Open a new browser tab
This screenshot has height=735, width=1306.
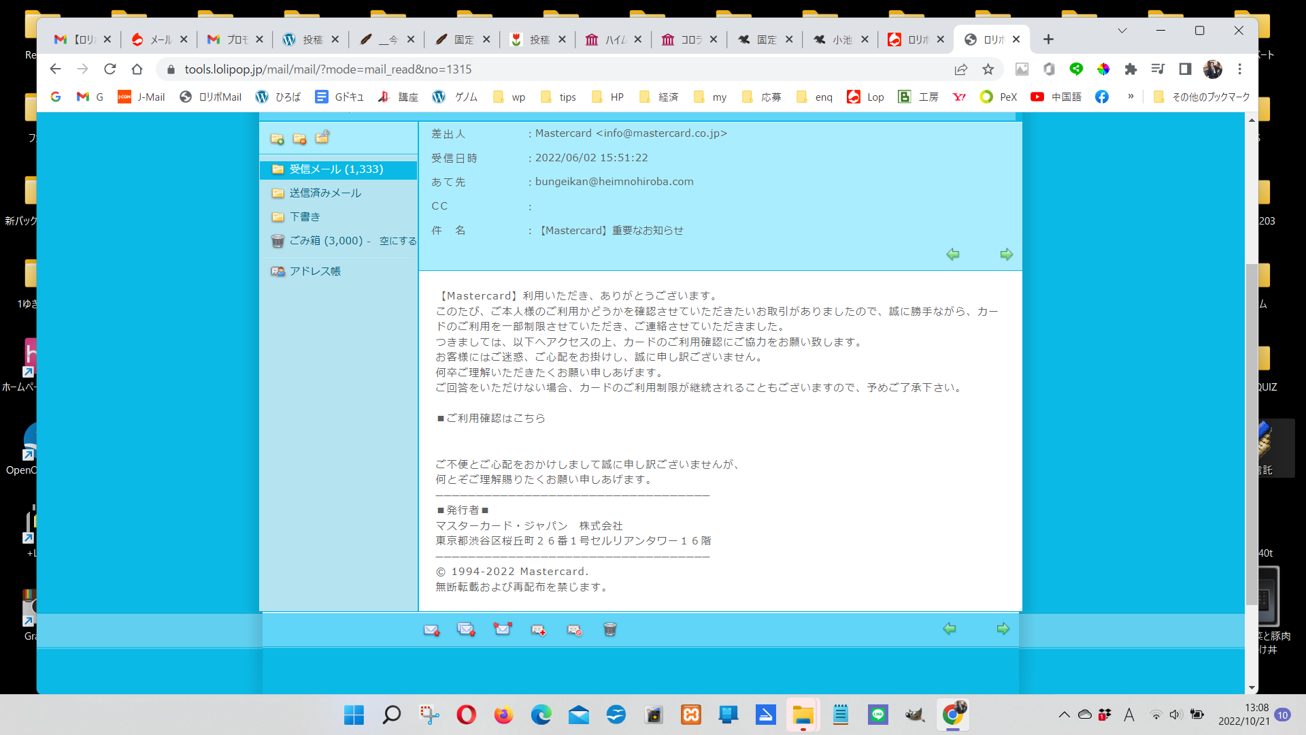tap(1048, 39)
